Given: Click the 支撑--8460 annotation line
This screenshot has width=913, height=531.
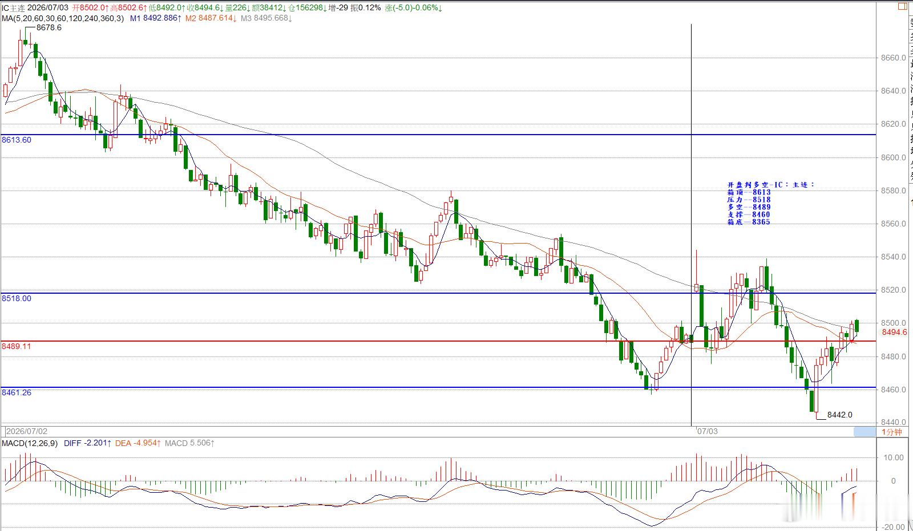Looking at the screenshot, I should tap(749, 214).
